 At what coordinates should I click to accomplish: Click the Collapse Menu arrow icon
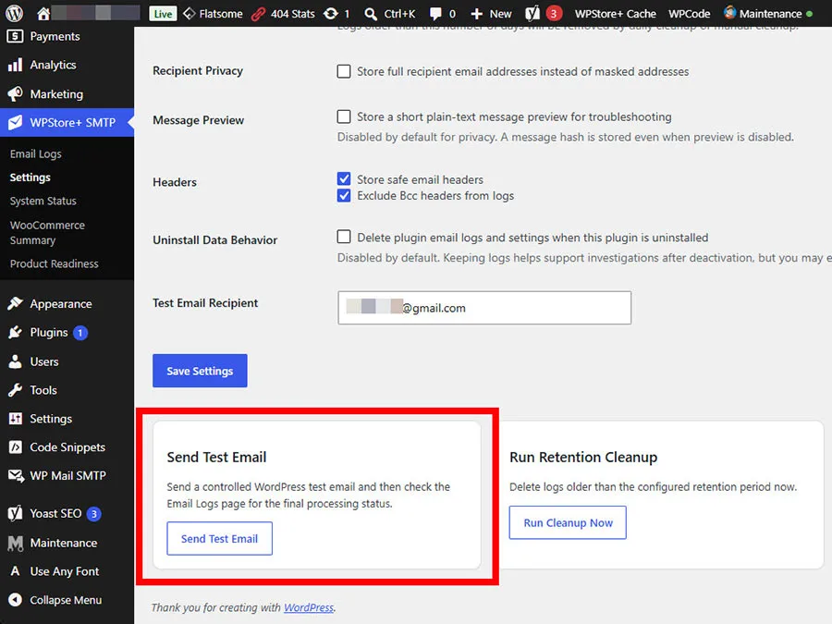coord(16,600)
